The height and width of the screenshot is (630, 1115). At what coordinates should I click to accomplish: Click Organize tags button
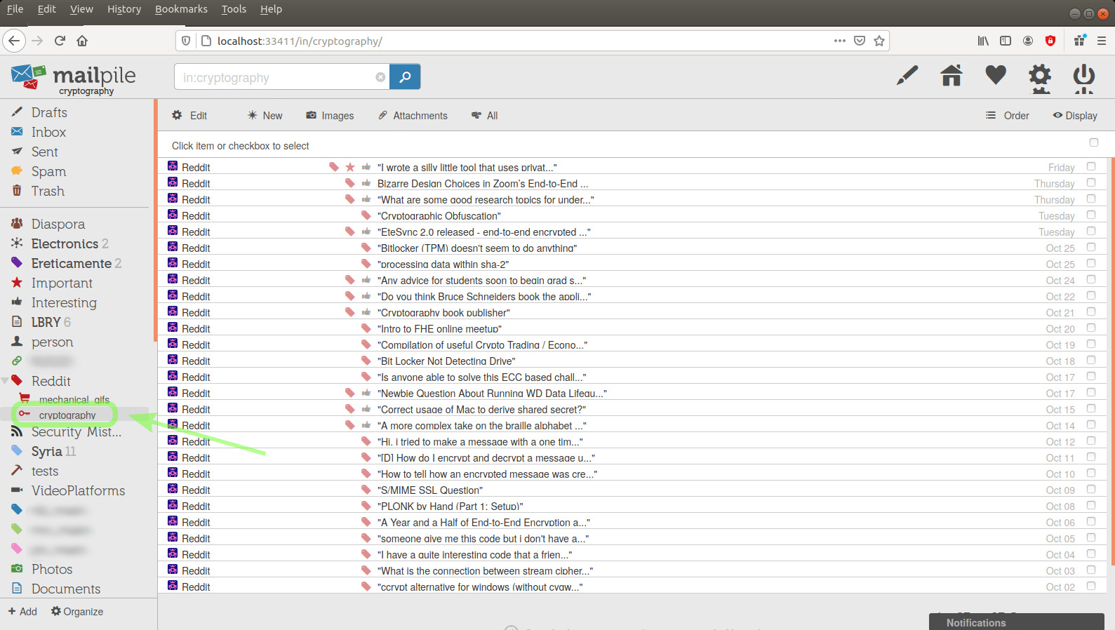click(x=77, y=611)
